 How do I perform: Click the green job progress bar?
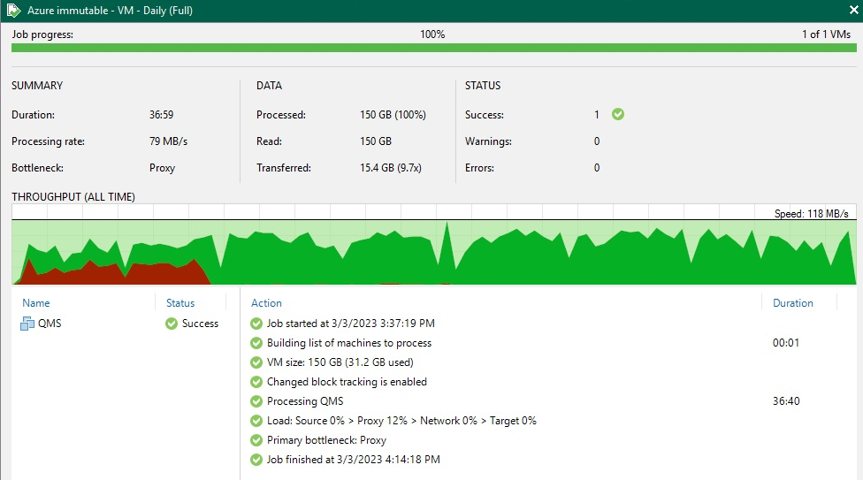[x=433, y=48]
